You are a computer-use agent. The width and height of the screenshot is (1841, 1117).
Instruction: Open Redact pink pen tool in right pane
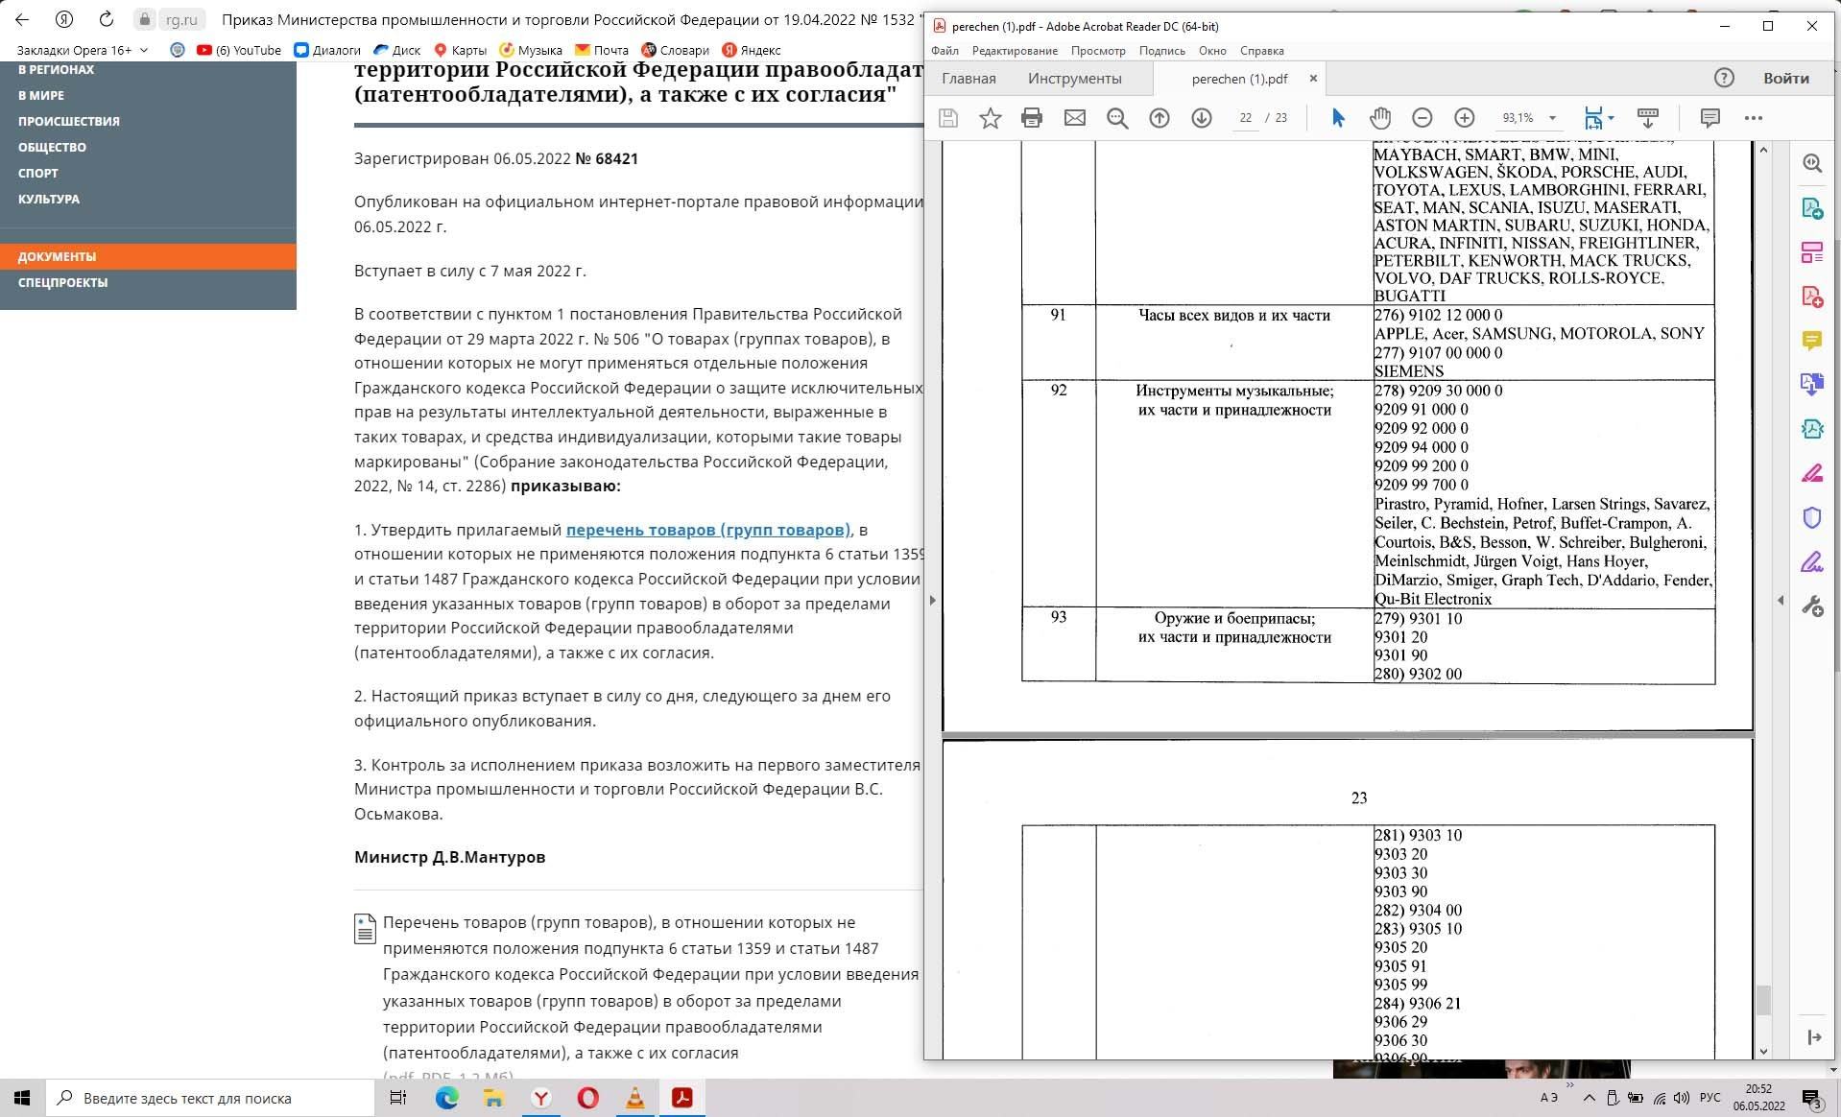tap(1811, 473)
